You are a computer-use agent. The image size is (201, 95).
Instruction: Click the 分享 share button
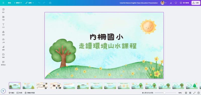[x=196, y=3]
